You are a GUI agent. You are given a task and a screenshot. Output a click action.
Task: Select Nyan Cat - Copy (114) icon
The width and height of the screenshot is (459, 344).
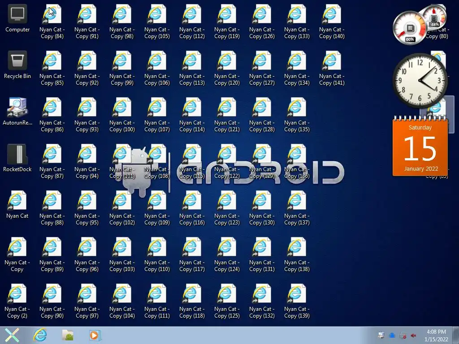(192, 115)
